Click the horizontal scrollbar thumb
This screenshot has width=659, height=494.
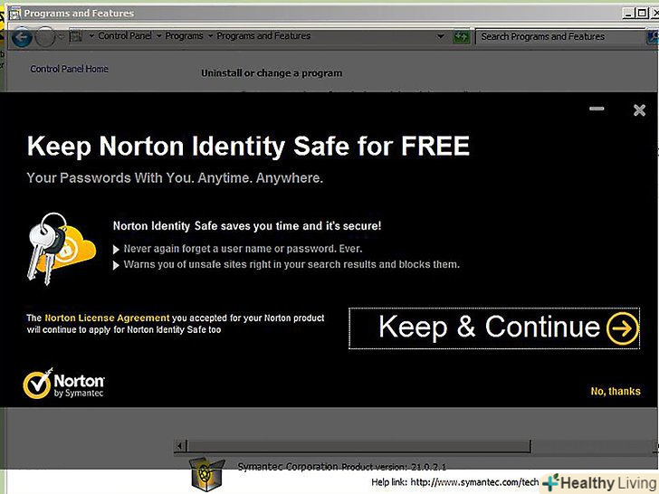358,446
